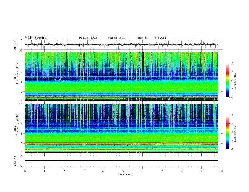This screenshot has width=249, height=192.
Task: Click the ch.2 Frequency (kHz) axis label
Action: pyautogui.click(x=16, y=125)
